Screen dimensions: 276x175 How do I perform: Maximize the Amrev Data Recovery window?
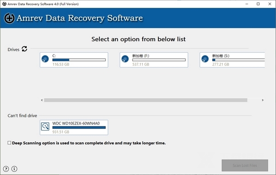(x=258, y=4)
